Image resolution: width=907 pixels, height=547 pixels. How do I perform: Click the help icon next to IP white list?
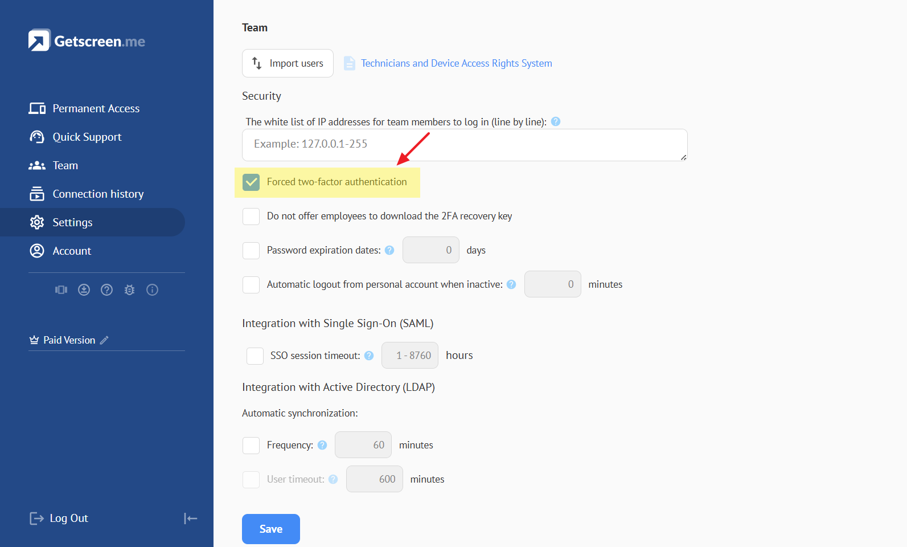tap(556, 121)
